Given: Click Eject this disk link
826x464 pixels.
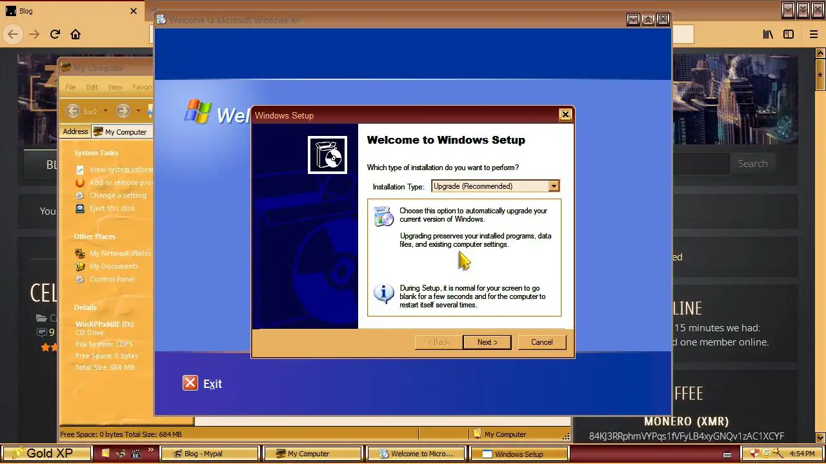Looking at the screenshot, I should [x=112, y=208].
